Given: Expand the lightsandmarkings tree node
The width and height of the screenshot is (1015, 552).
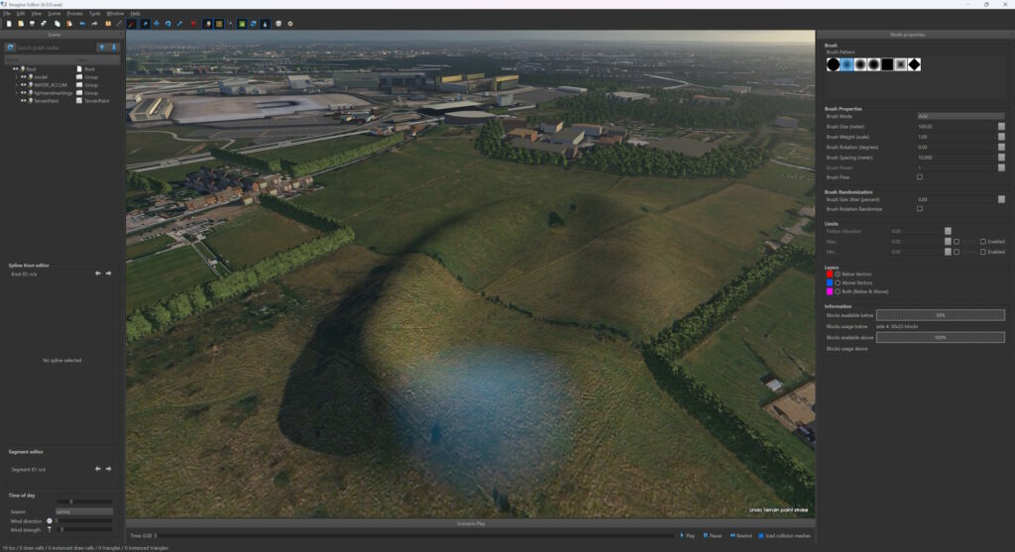Looking at the screenshot, I should click(x=16, y=92).
